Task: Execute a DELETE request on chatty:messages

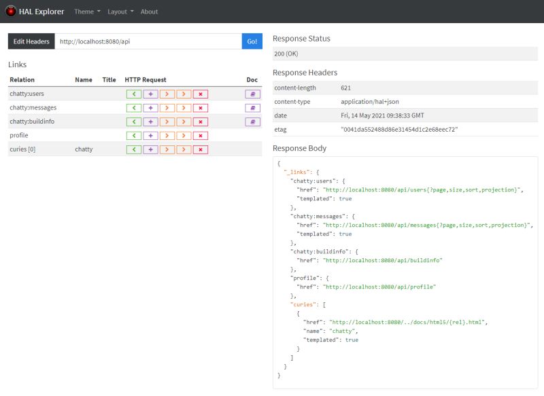Action: [x=201, y=107]
